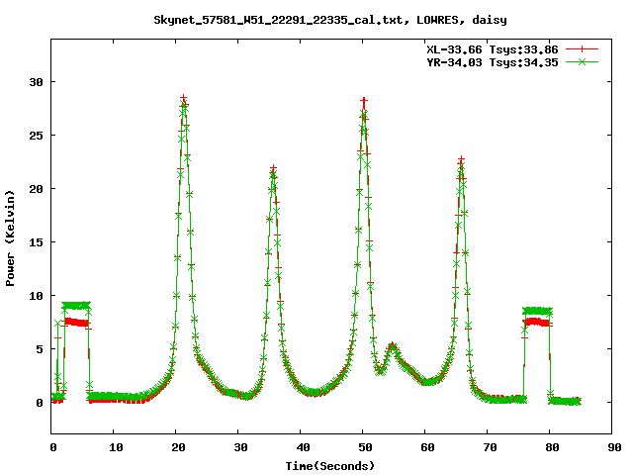
Task: Click the Time(Seconds) axis label
Action: click(x=330, y=466)
